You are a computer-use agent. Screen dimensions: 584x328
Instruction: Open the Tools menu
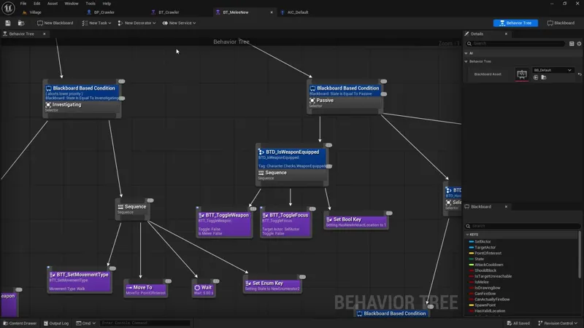[x=91, y=4]
